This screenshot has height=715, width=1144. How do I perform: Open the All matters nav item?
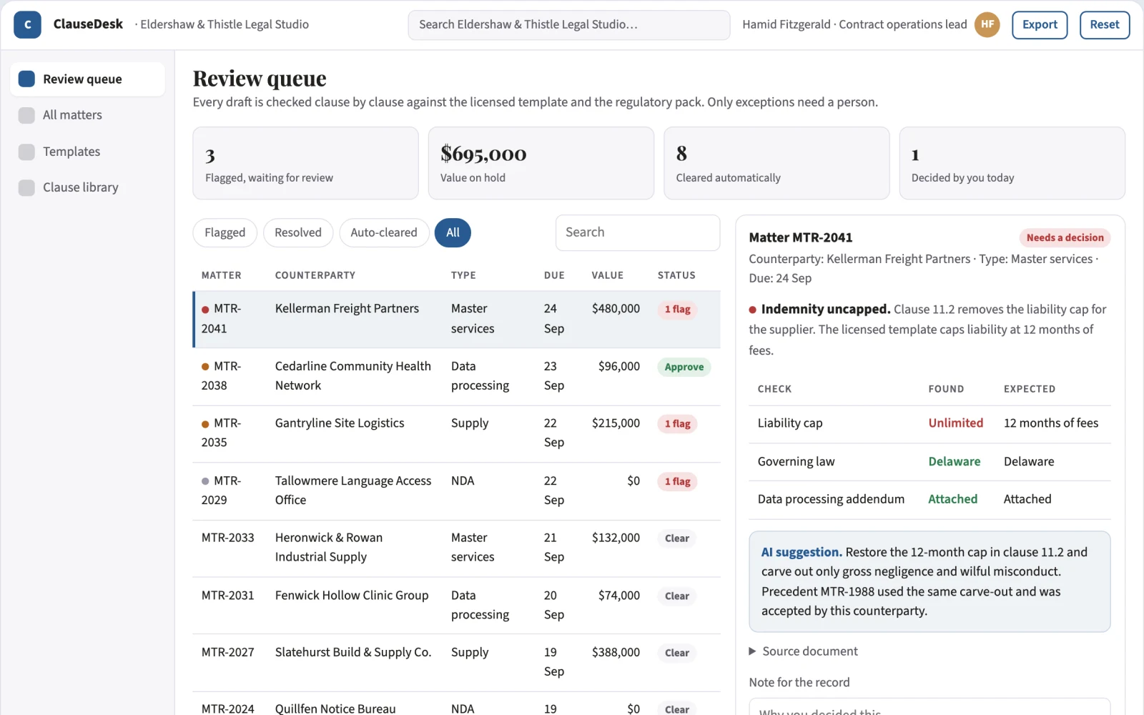click(x=87, y=115)
